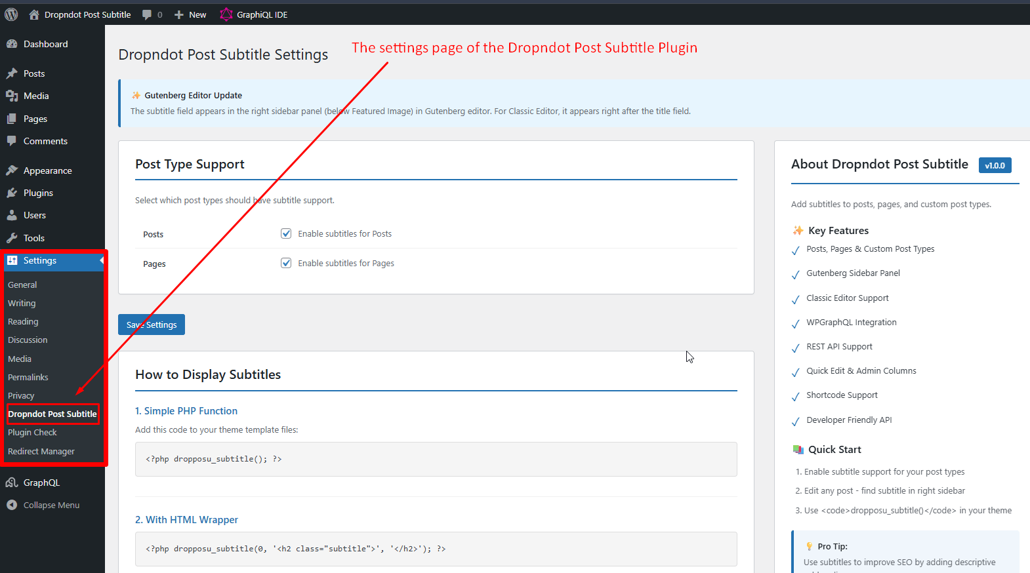Screen dimensions: 1030x573
Task: Click the Pro Tip heading
Action: click(x=833, y=547)
